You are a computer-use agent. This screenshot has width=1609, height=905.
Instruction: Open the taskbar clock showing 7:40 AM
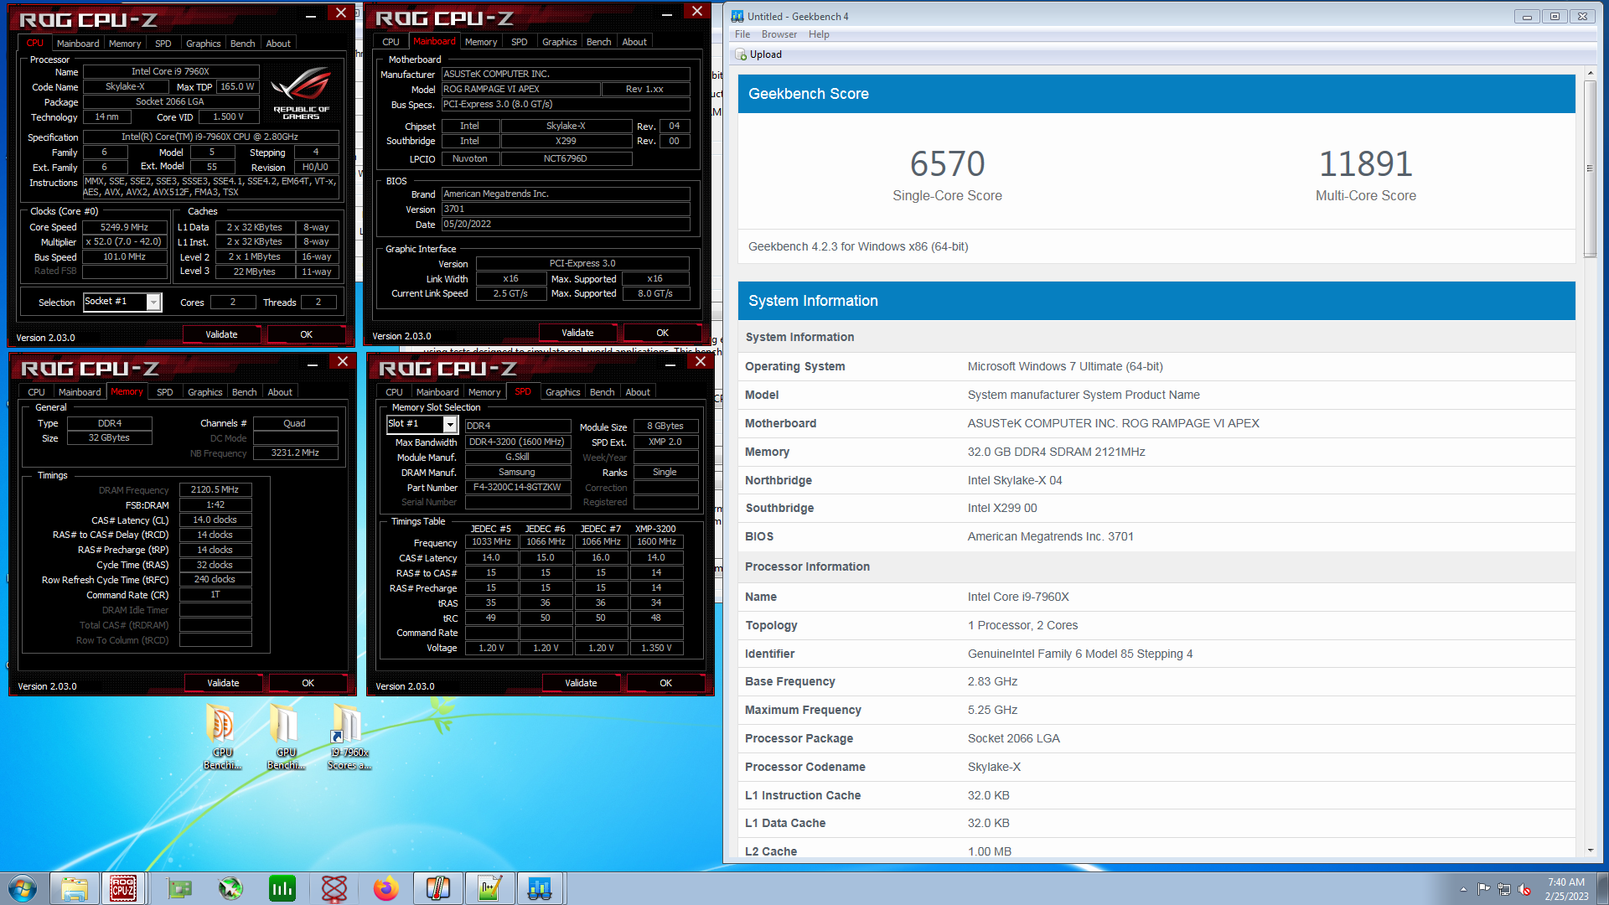[1566, 889]
